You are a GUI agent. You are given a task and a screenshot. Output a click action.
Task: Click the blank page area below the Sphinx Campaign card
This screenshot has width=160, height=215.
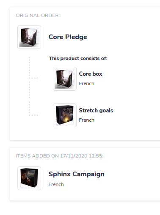[x=85, y=208]
